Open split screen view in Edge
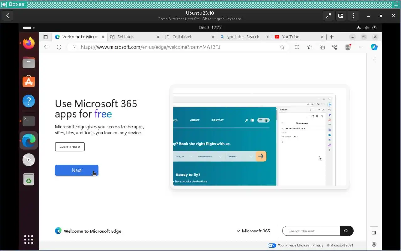This screenshot has width=401, height=251. pyautogui.click(x=297, y=47)
